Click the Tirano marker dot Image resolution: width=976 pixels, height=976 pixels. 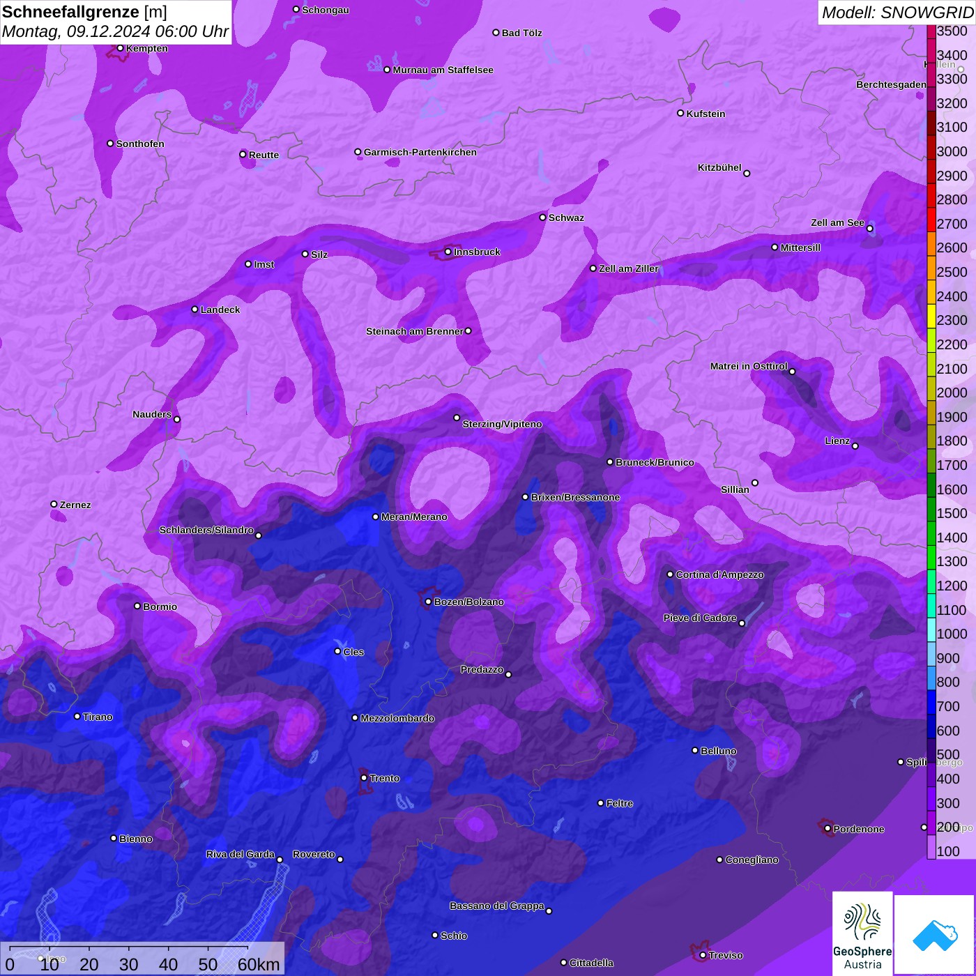77,717
